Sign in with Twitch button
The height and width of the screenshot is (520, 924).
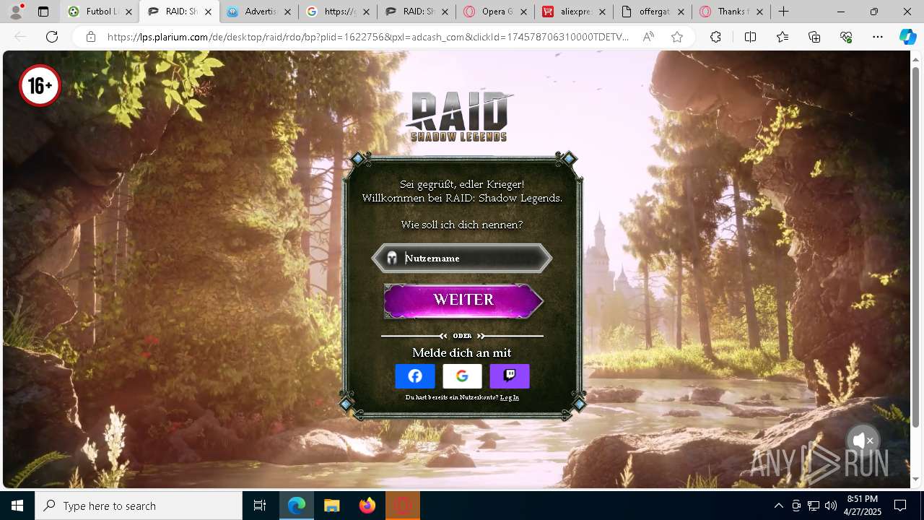pyautogui.click(x=510, y=376)
